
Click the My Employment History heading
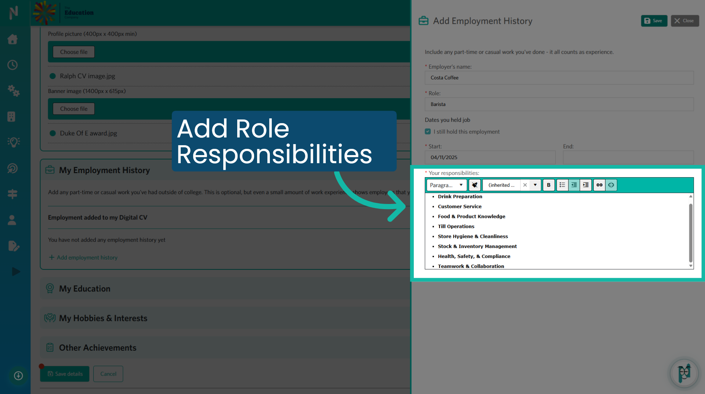click(104, 170)
